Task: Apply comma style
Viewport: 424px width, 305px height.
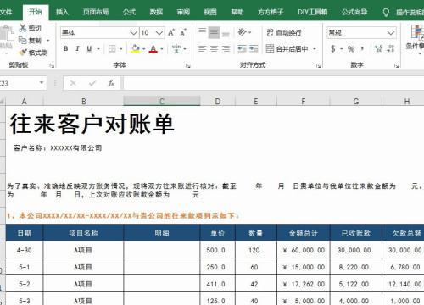Action: pos(362,49)
